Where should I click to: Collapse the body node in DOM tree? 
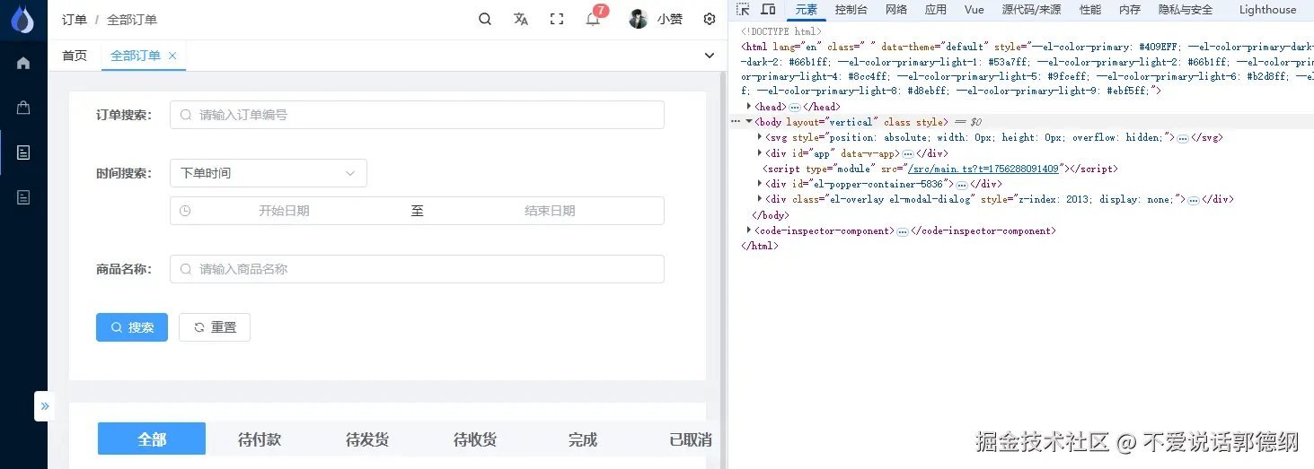pyautogui.click(x=750, y=122)
